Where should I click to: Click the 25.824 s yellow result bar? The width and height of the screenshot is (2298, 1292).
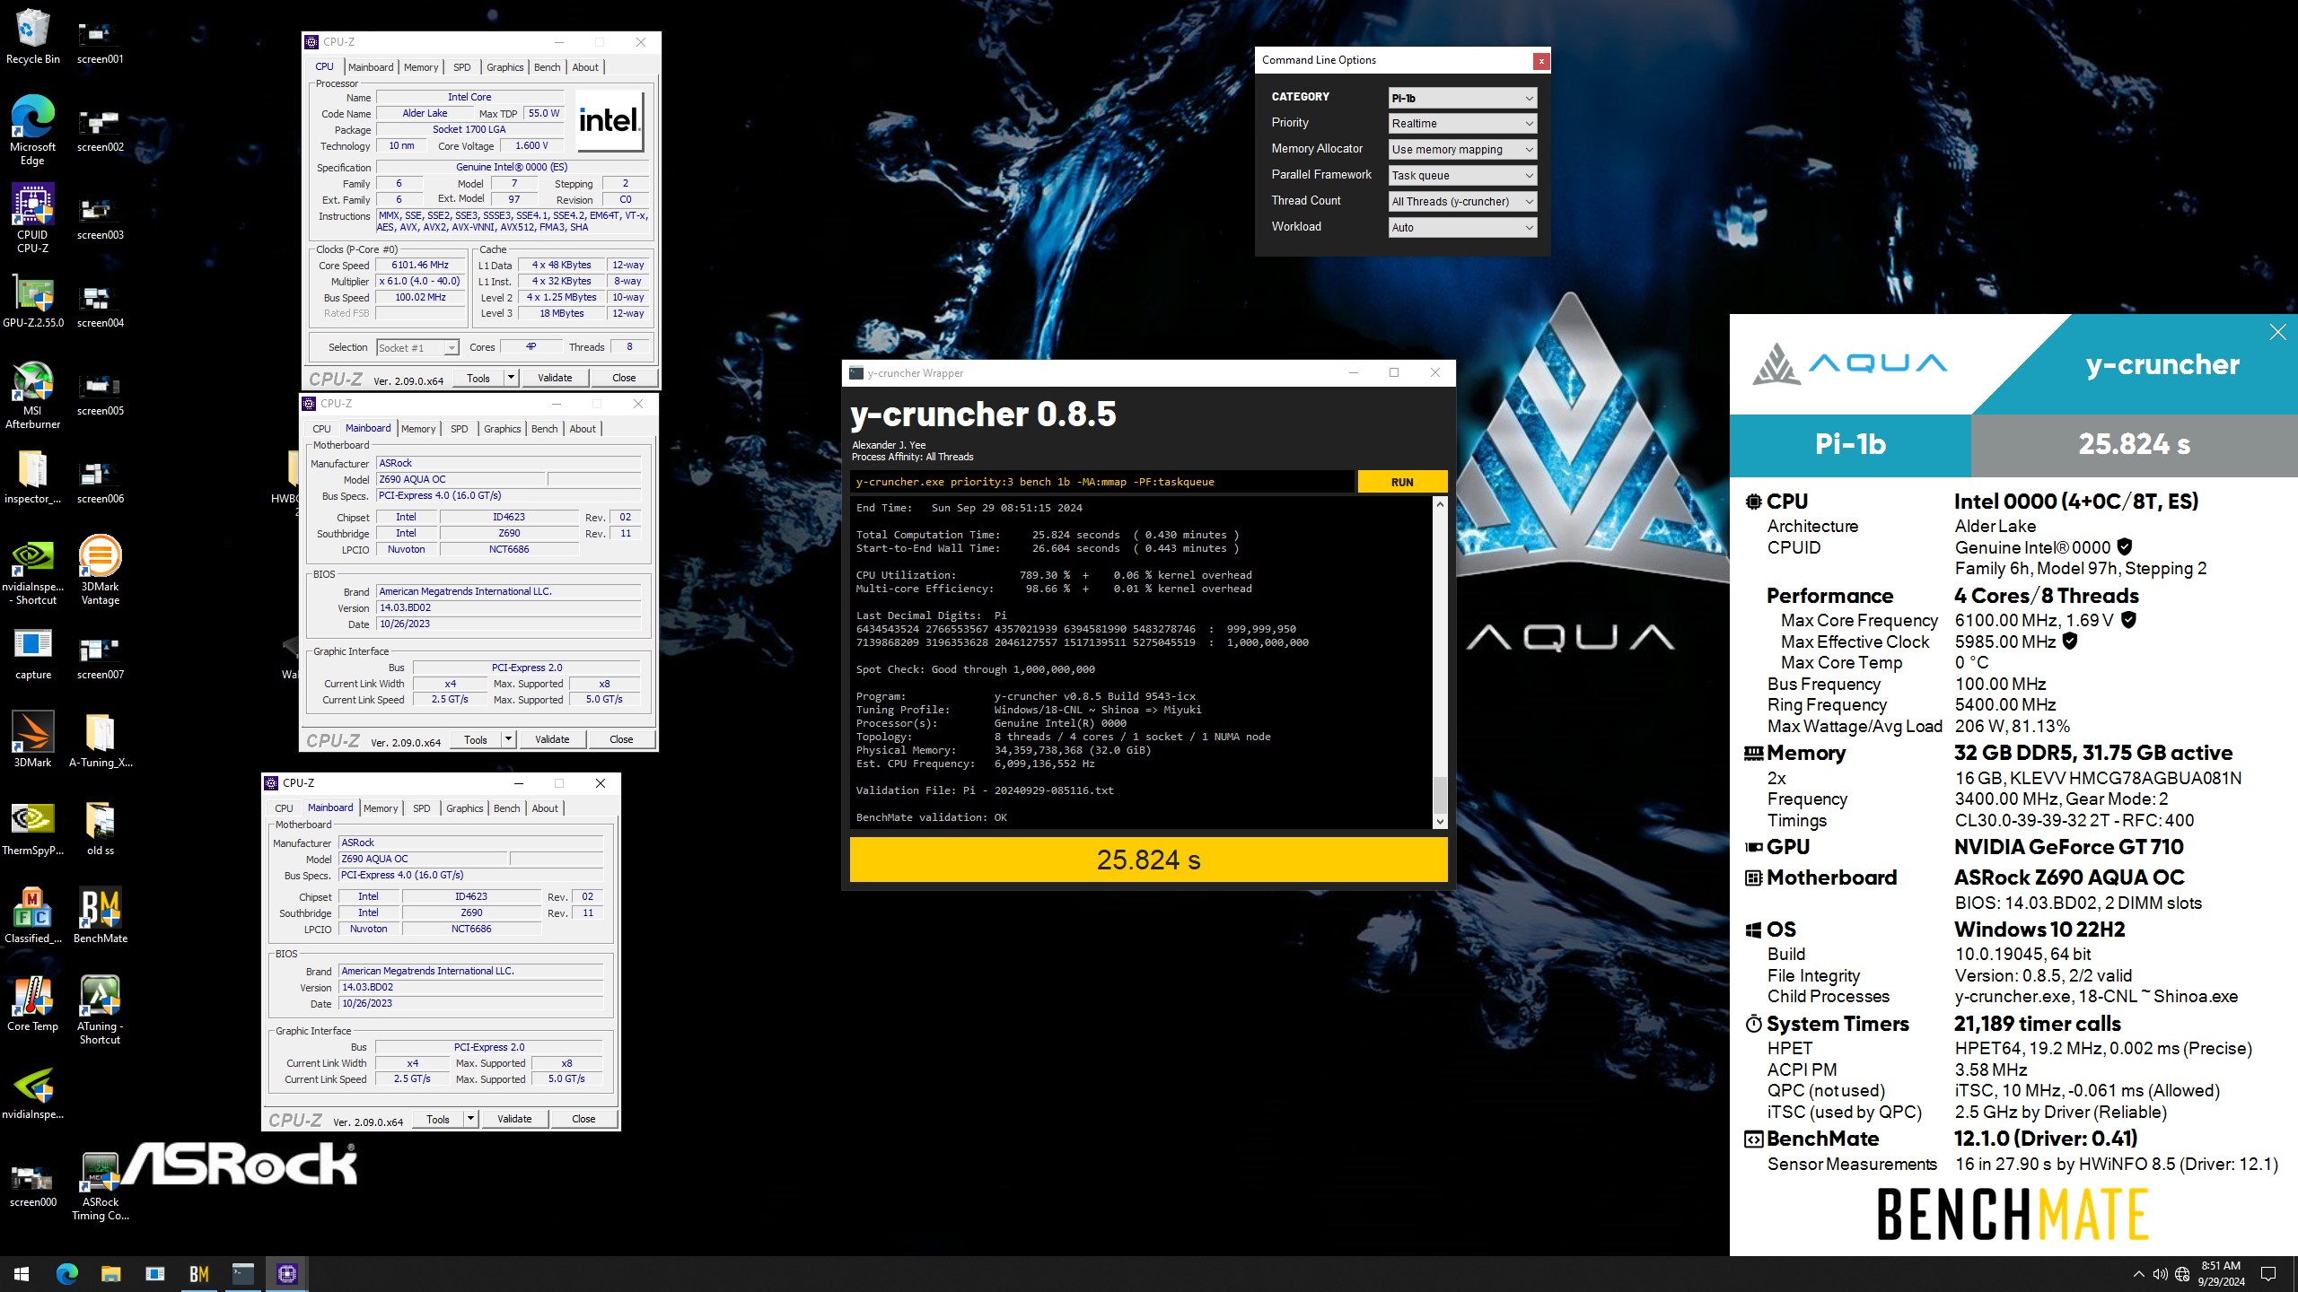coord(1148,860)
